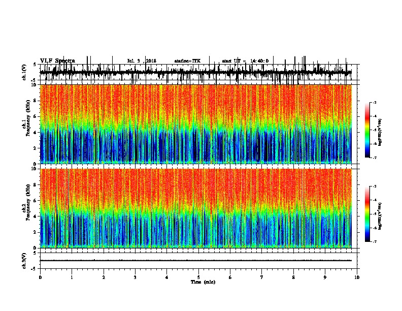Click the ch.1 color bar "log(PSD)" label
Screen dimensions: 402x311
click(380, 132)
